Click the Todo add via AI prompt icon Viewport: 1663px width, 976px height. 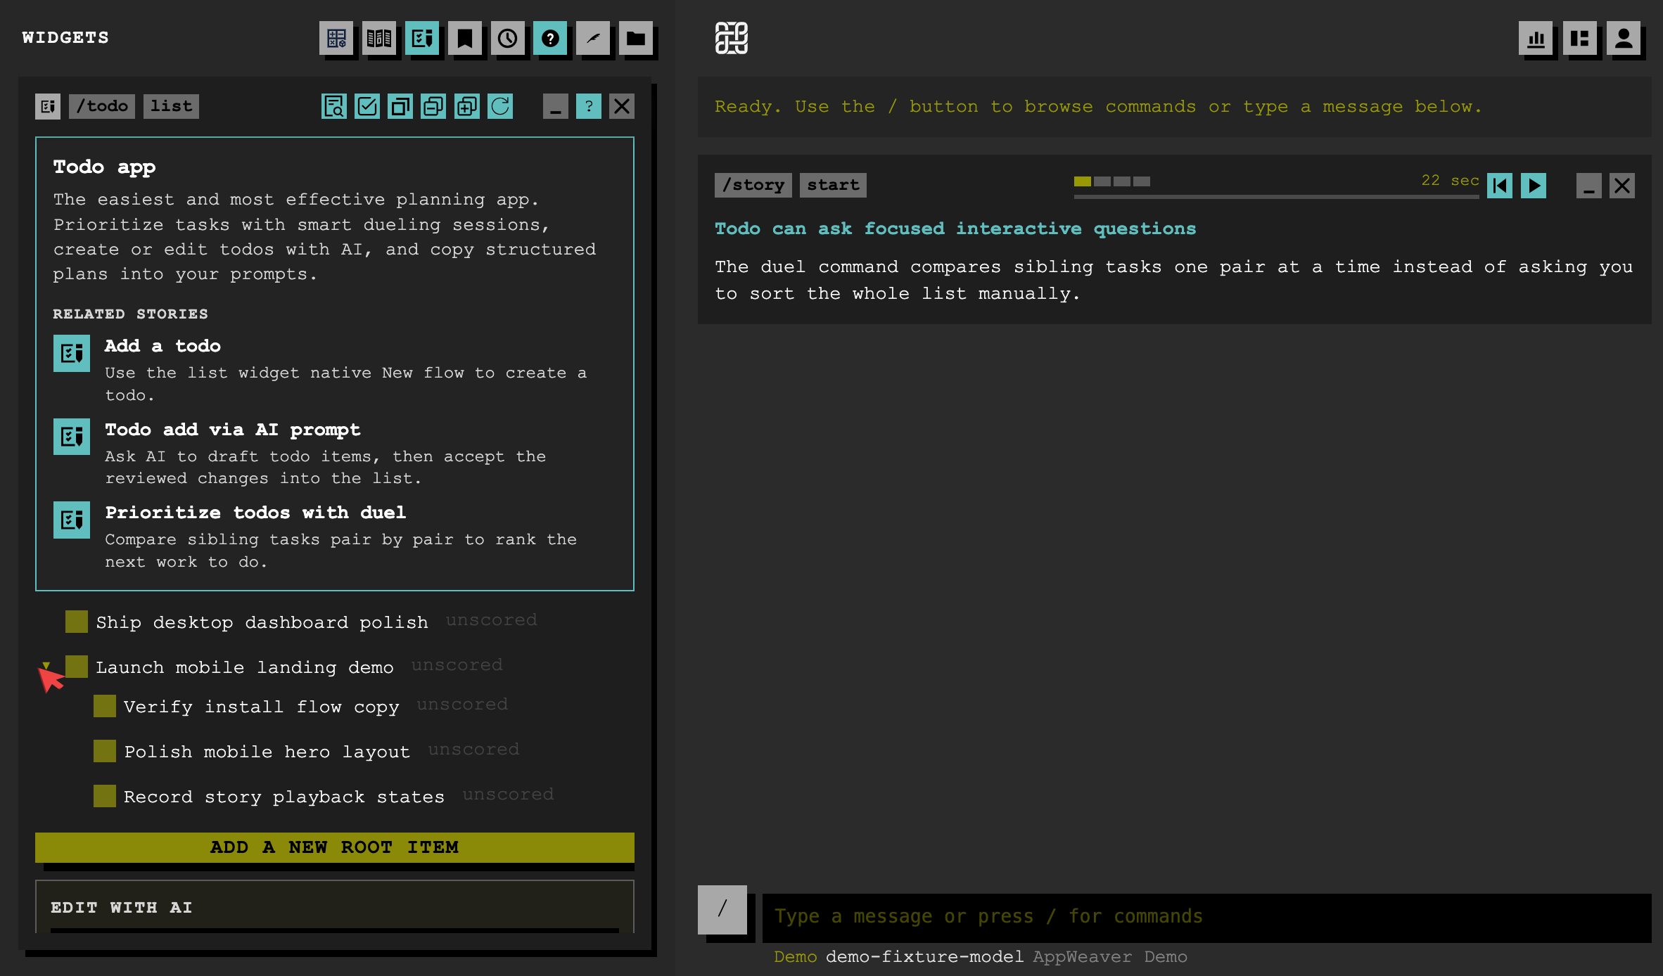coord(72,437)
